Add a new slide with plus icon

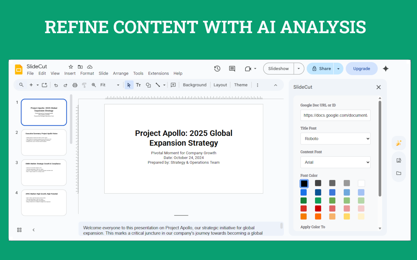31,85
